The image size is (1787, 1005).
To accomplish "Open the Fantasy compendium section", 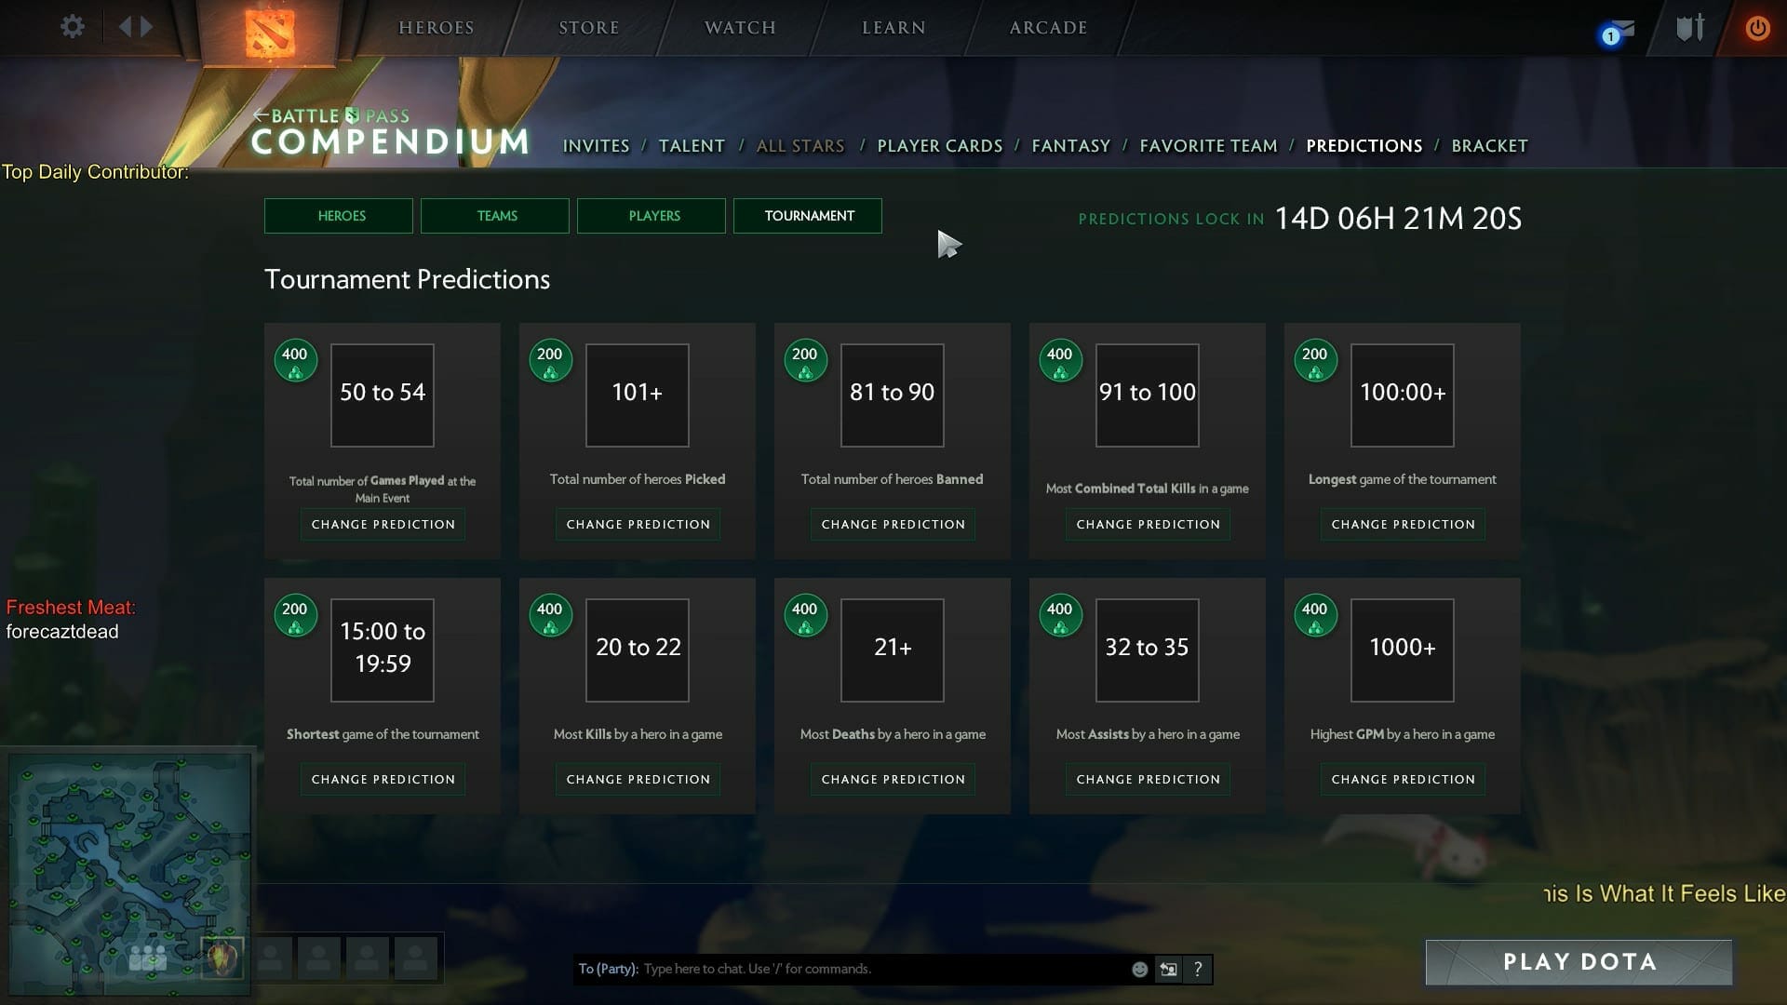I will (1070, 146).
